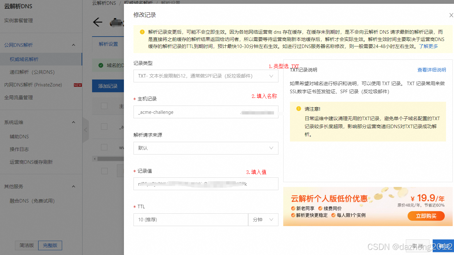Collapse the 其他服务 sidebar section
This screenshot has width=454, height=255.
coord(74,186)
